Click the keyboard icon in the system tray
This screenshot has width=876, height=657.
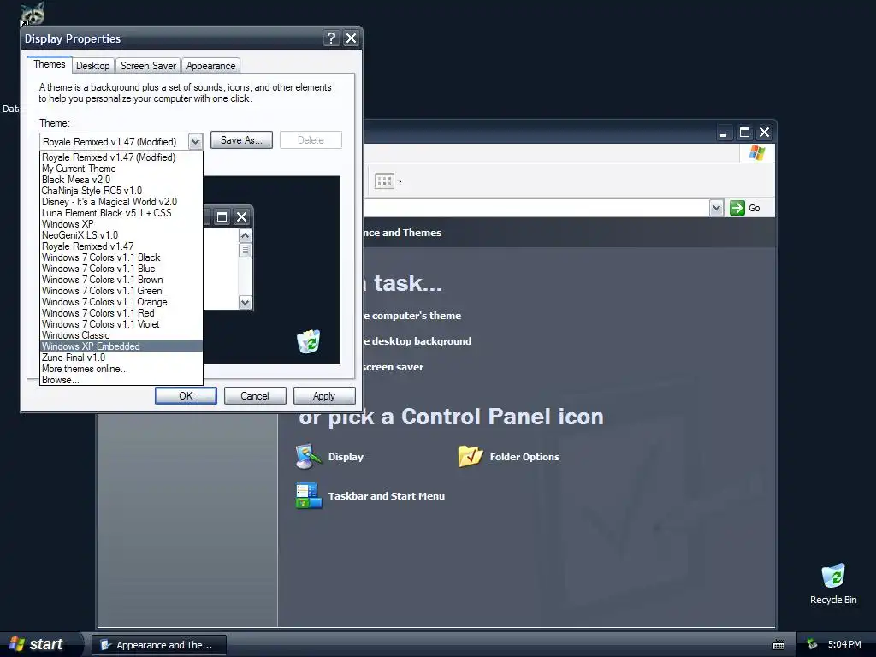pyautogui.click(x=778, y=645)
